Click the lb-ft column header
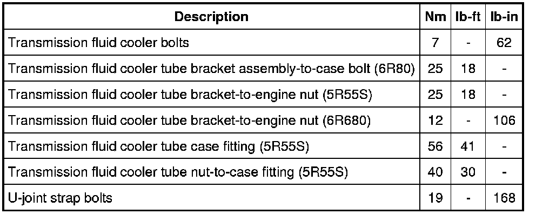The width and height of the screenshot is (536, 214). [467, 17]
